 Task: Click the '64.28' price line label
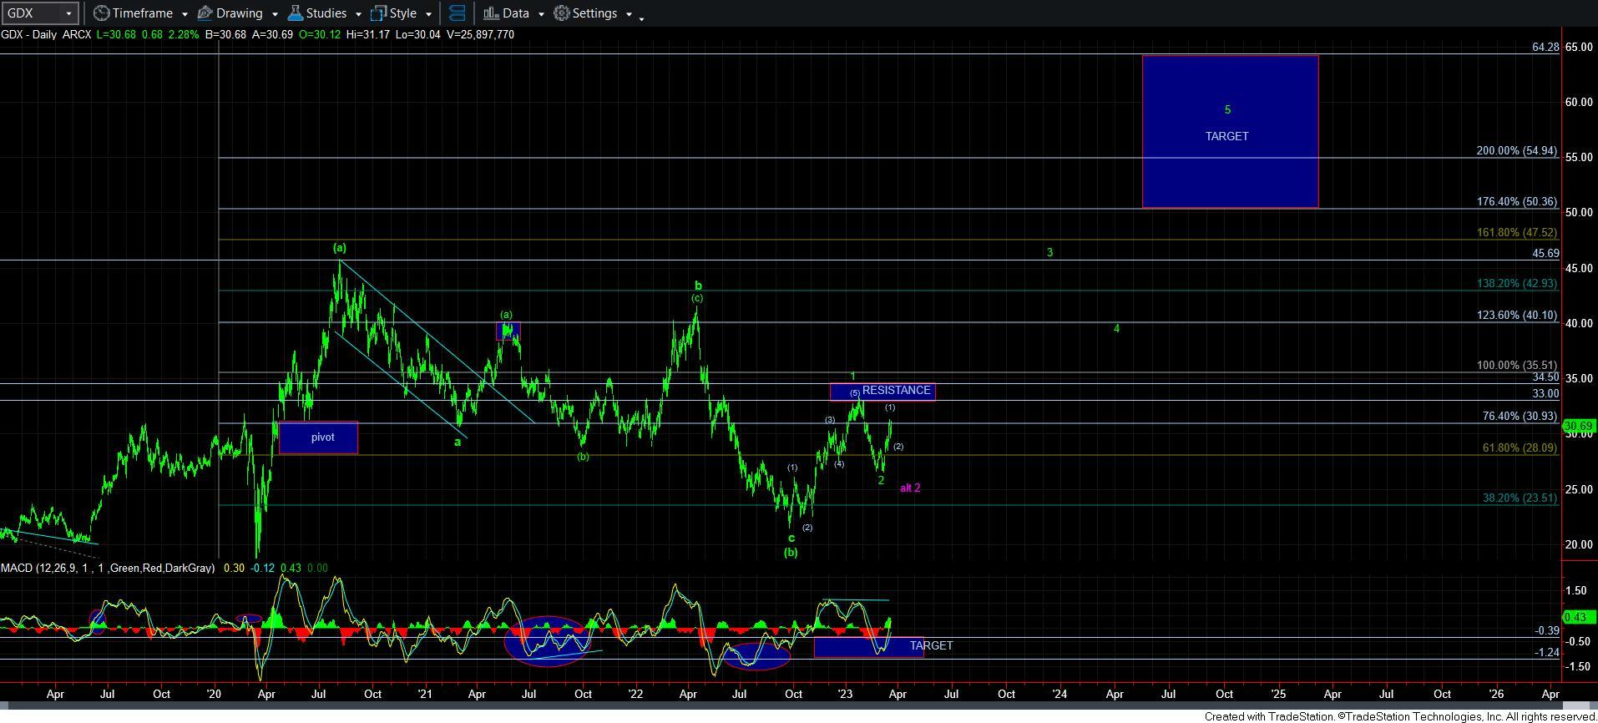coord(1545,48)
